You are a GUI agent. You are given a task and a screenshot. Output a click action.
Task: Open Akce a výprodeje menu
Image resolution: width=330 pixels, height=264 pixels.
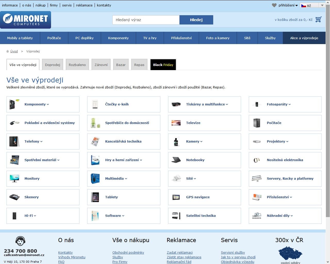304,38
